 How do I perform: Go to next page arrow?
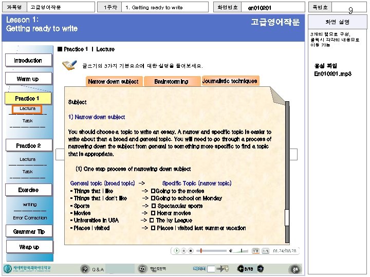tap(260, 268)
